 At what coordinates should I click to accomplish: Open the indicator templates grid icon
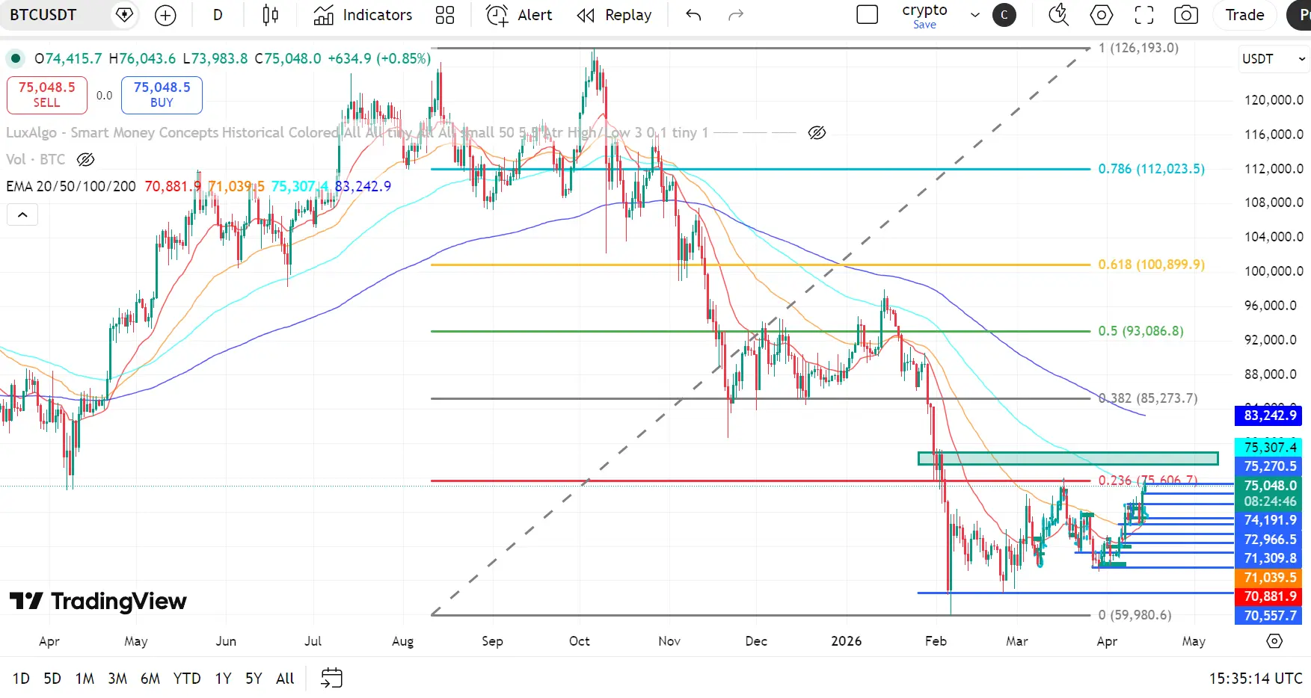445,15
